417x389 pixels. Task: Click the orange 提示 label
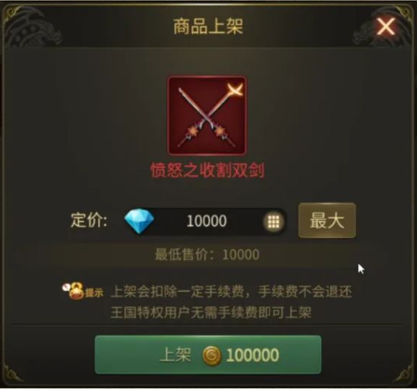click(94, 293)
